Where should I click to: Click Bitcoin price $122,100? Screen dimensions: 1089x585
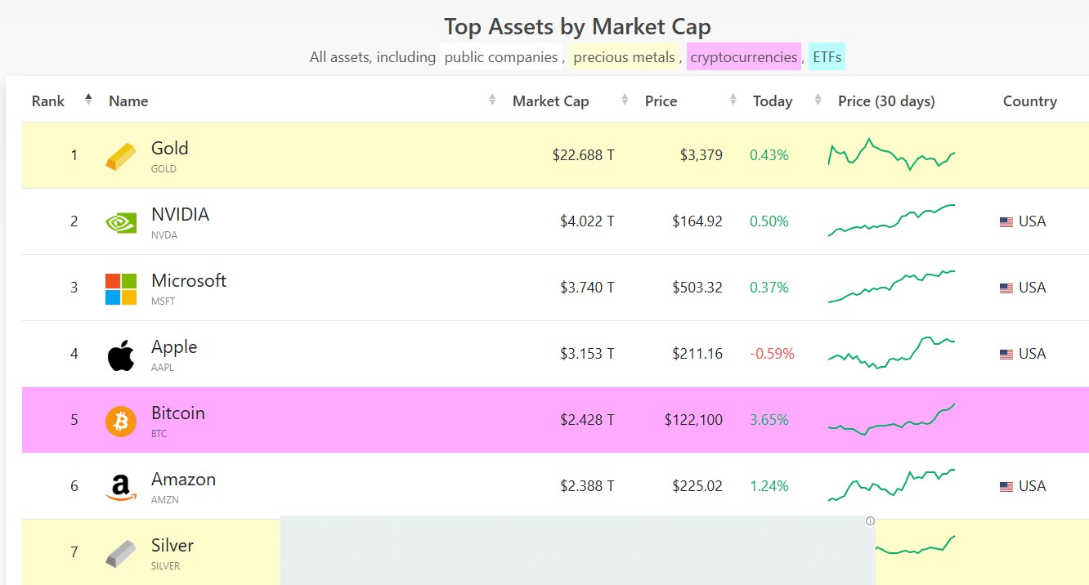coord(693,420)
